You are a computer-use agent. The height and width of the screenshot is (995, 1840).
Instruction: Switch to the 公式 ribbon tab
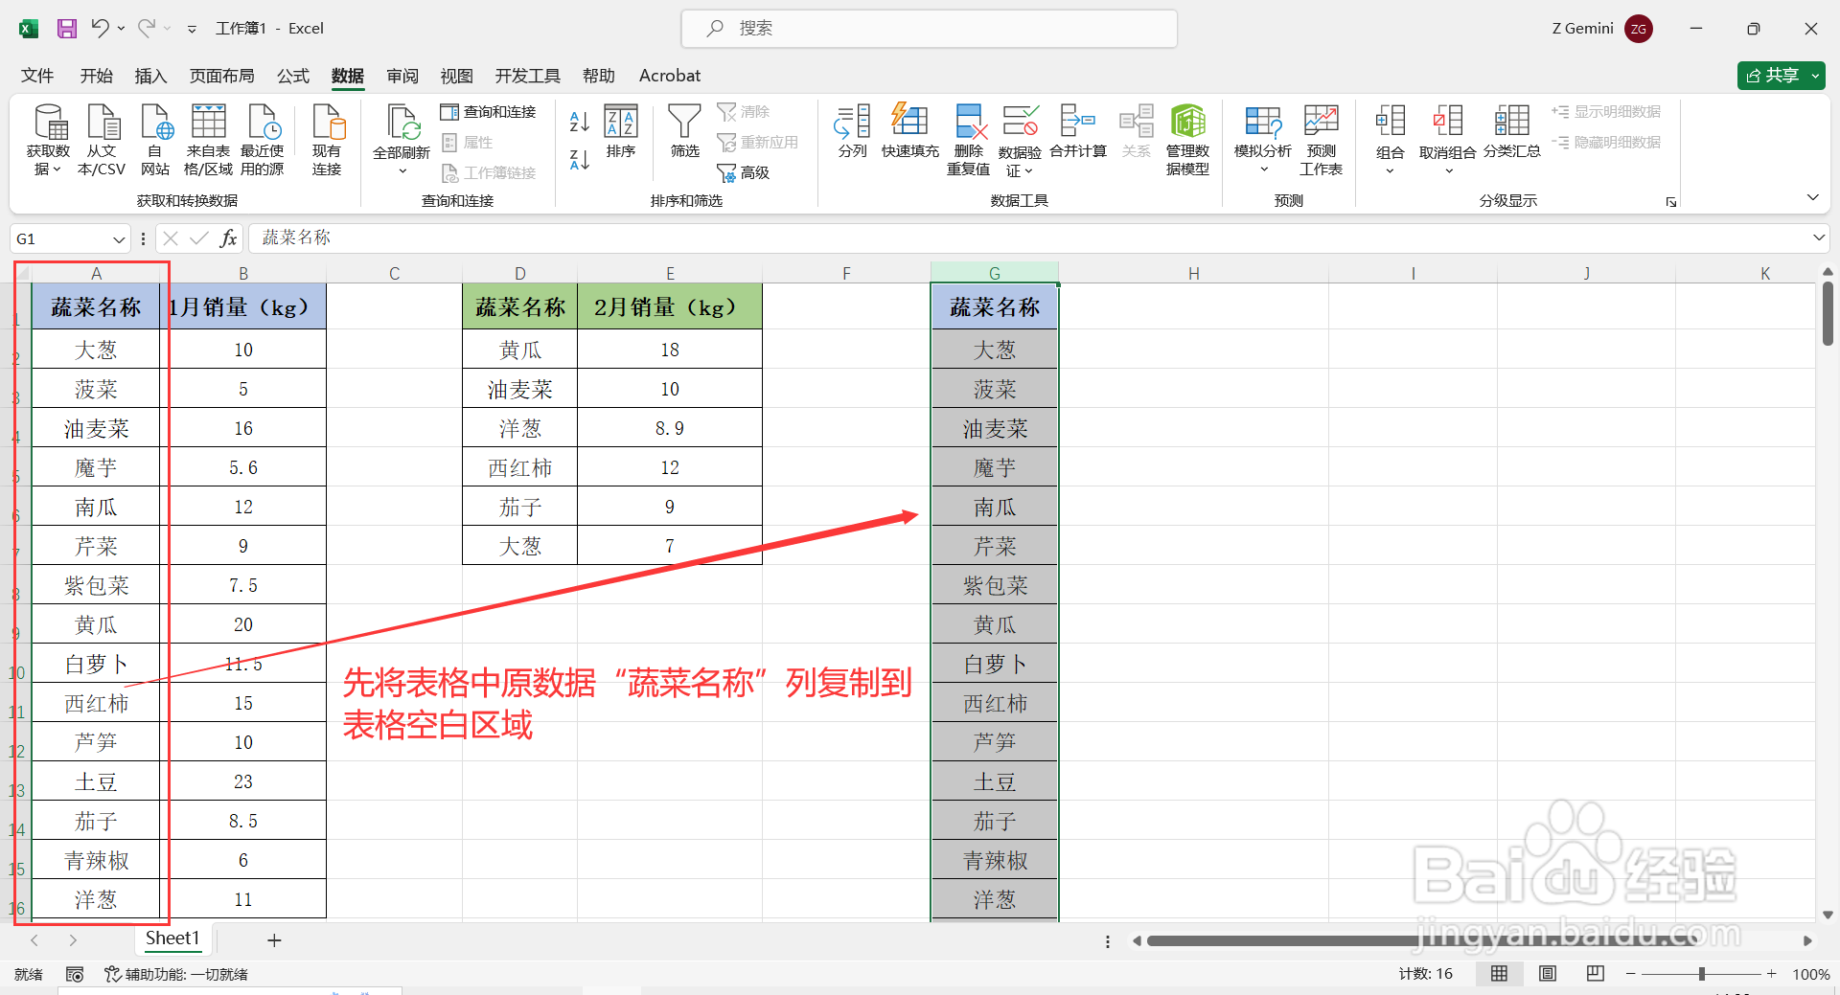point(292,76)
